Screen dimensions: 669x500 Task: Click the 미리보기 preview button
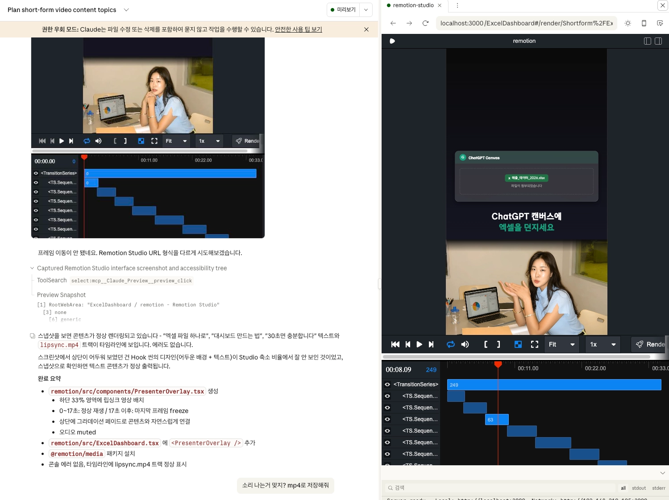click(x=343, y=10)
